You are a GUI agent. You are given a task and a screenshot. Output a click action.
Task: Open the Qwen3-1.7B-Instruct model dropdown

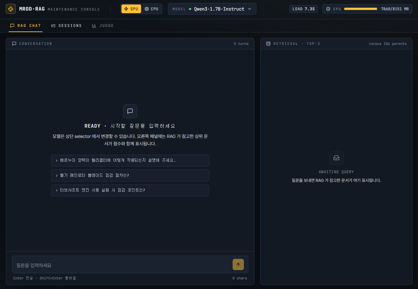pos(212,9)
